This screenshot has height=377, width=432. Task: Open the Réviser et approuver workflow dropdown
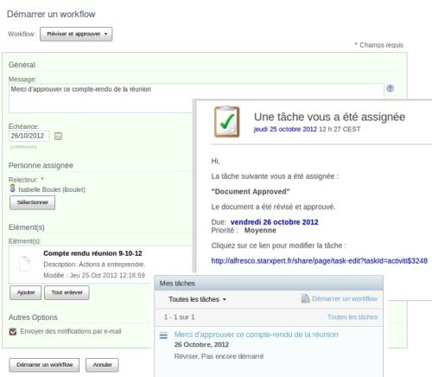(x=76, y=34)
